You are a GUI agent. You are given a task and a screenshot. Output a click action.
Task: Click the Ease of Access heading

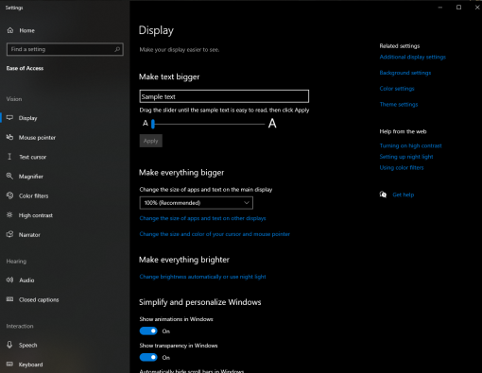[25, 68]
